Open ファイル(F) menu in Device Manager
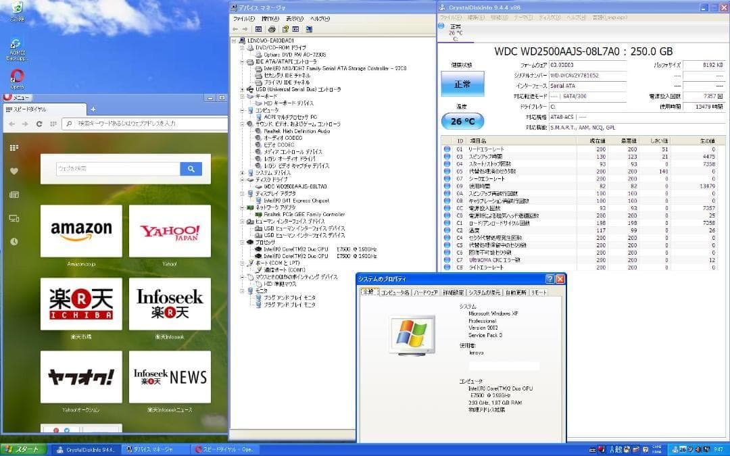Screen dimensions: 730x456 click(x=244, y=19)
